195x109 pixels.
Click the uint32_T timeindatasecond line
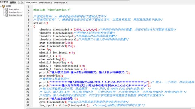pyautogui.click(x=62, y=66)
